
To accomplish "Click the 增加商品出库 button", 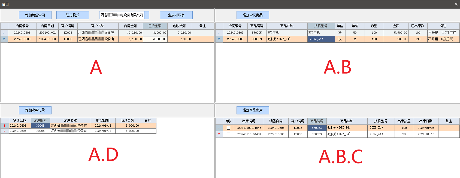I will click(253, 110).
